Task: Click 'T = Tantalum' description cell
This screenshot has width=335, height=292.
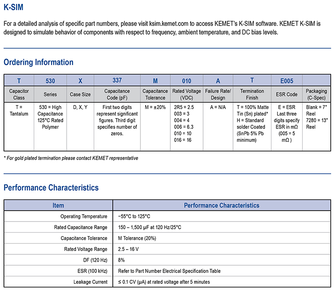Action: (x=19, y=110)
